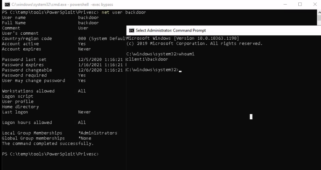321x170 pixels.
Task: Click the 'whoami' command in Command Prompt
Action: tap(186, 54)
